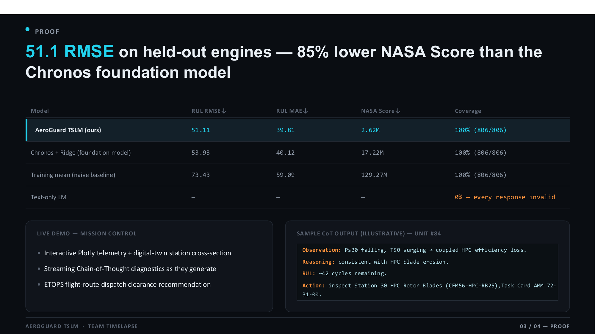595x334 pixels.
Task: Click Training mean (naive baseline) row name
Action: [x=73, y=175]
